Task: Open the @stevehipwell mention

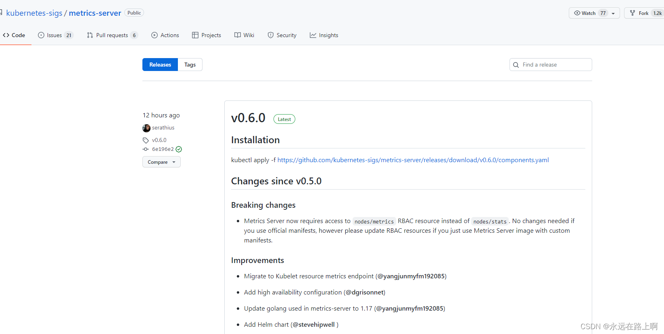Action: click(314, 324)
